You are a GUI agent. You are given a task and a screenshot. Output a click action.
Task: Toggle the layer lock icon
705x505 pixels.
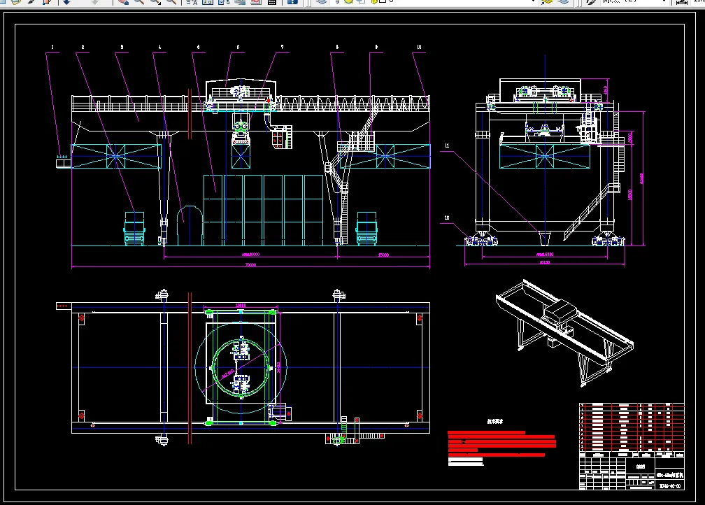tap(375, 1)
